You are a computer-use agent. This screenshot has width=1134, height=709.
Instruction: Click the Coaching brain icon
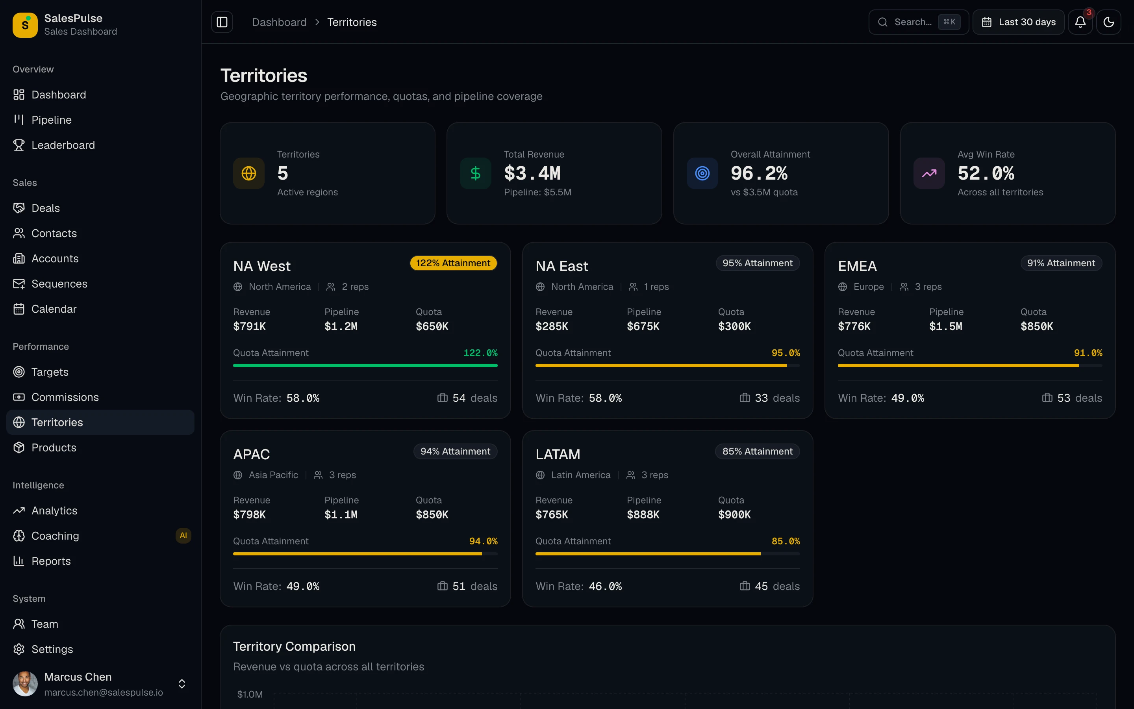[19, 536]
